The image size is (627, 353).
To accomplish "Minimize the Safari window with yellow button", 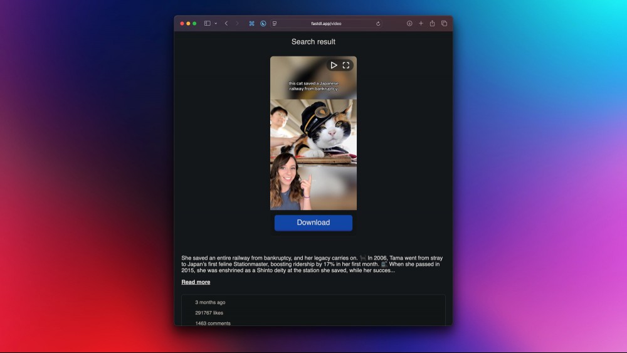I will click(188, 24).
